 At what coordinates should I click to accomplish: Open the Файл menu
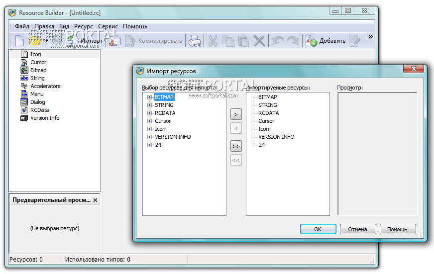click(x=22, y=26)
